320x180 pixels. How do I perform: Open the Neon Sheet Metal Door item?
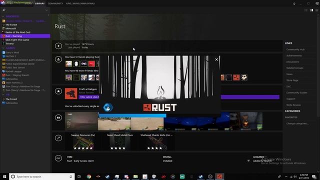[x=120, y=141]
